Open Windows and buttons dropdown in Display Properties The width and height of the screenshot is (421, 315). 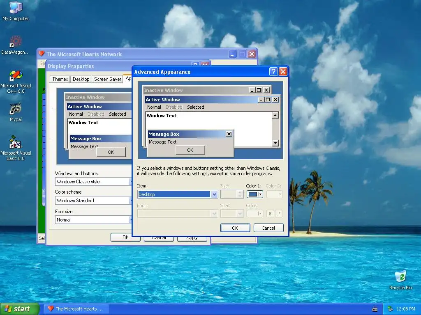click(x=94, y=182)
